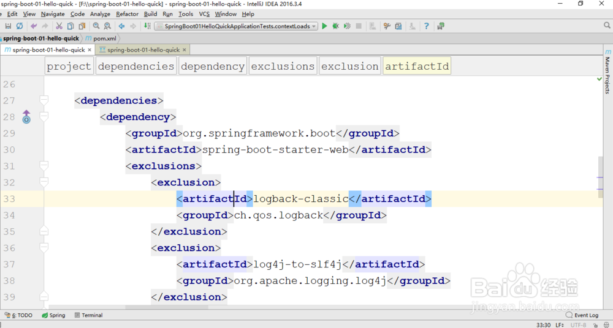Viewport: 613px width, 328px height.
Task: Click the exclusions XML breadcrumb
Action: [283, 66]
